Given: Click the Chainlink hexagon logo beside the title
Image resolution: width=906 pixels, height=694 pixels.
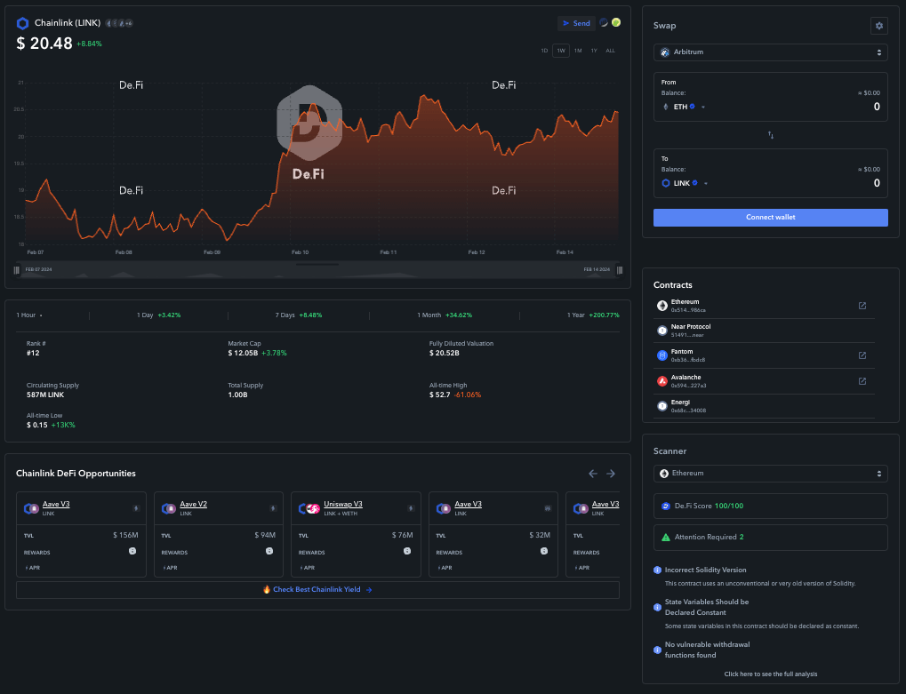Looking at the screenshot, I should point(22,23).
